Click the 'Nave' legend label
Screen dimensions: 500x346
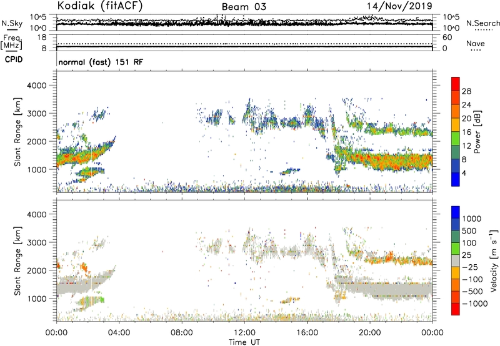476,43
